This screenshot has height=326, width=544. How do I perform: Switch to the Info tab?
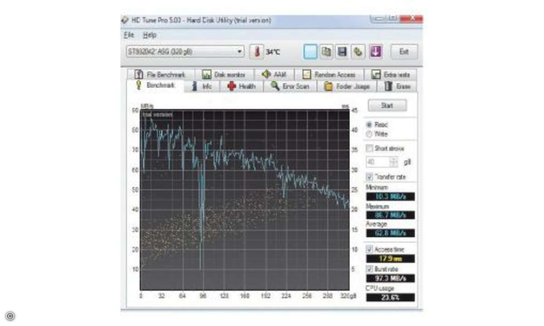[202, 86]
